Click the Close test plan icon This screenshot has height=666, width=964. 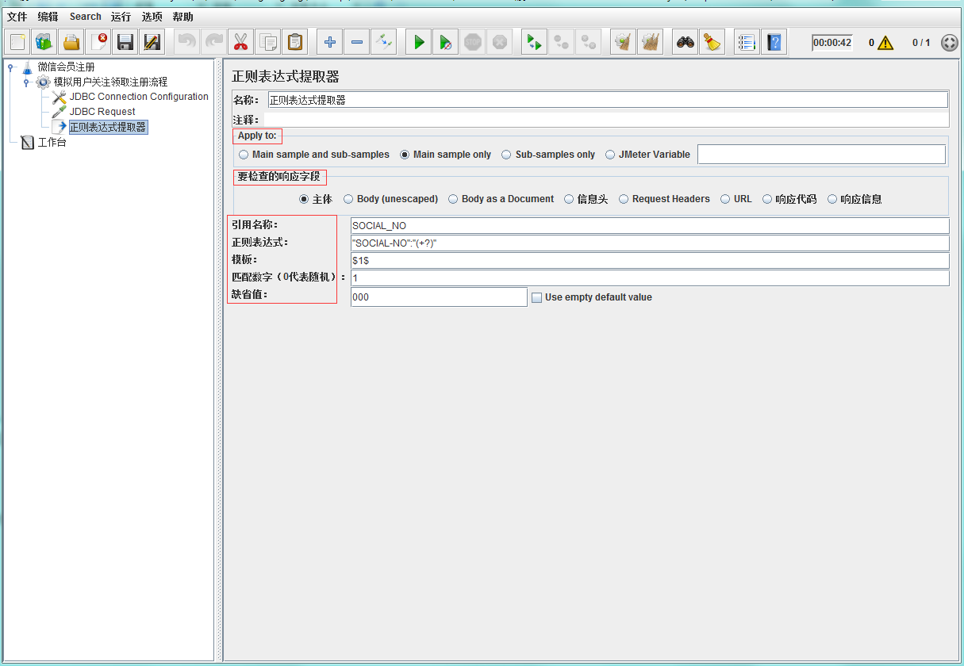coord(98,42)
